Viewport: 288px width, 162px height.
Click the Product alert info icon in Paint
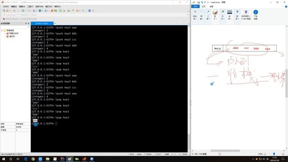(256, 15)
